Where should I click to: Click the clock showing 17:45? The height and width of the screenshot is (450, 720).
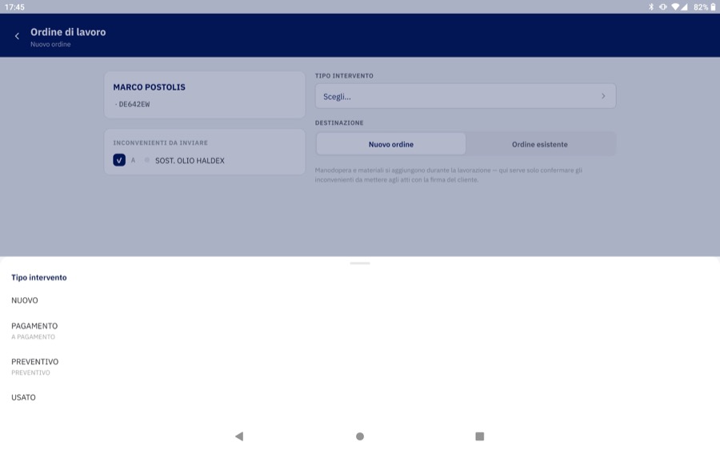14,7
